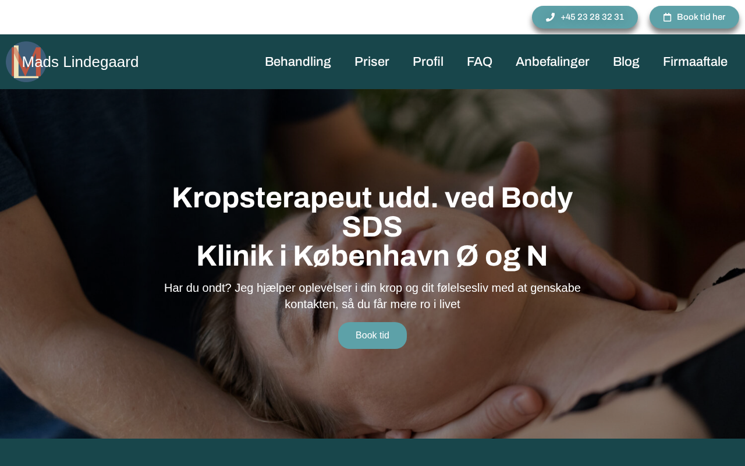
Task: Click the phone handset icon
Action: pos(550,17)
